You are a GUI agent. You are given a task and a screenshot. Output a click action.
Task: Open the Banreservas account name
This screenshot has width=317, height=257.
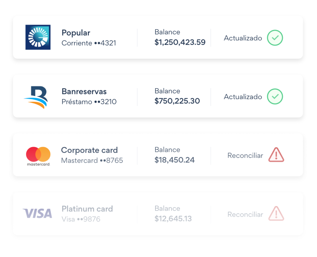click(84, 91)
